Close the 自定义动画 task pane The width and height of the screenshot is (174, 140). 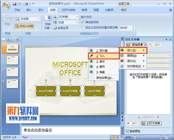pos(170,40)
